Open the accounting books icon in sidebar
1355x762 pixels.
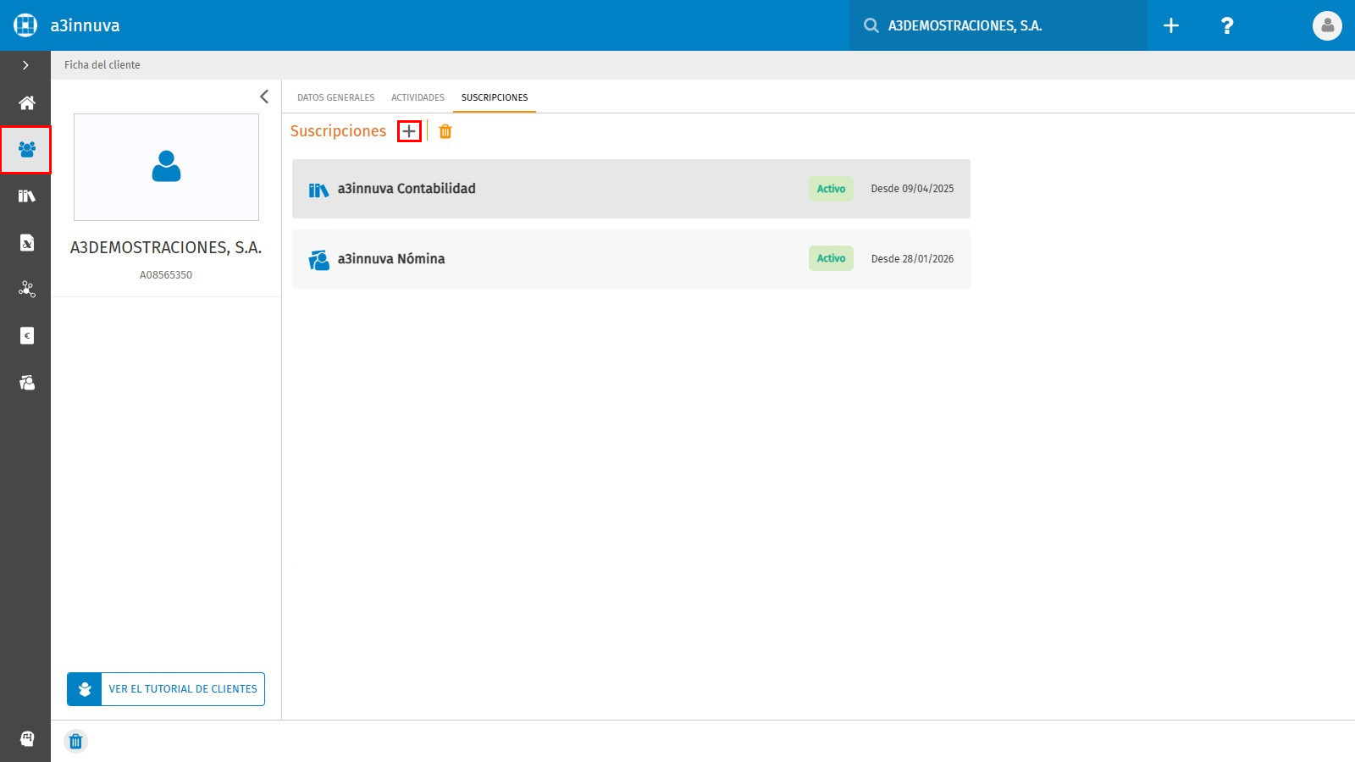27,196
